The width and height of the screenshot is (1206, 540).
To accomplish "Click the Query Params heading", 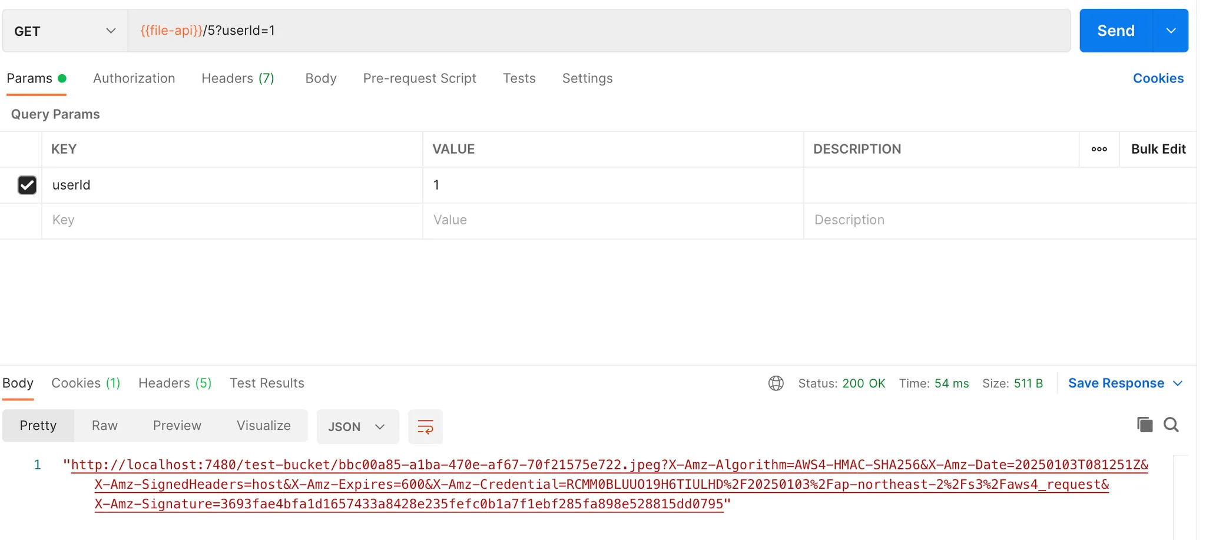I will click(x=55, y=114).
